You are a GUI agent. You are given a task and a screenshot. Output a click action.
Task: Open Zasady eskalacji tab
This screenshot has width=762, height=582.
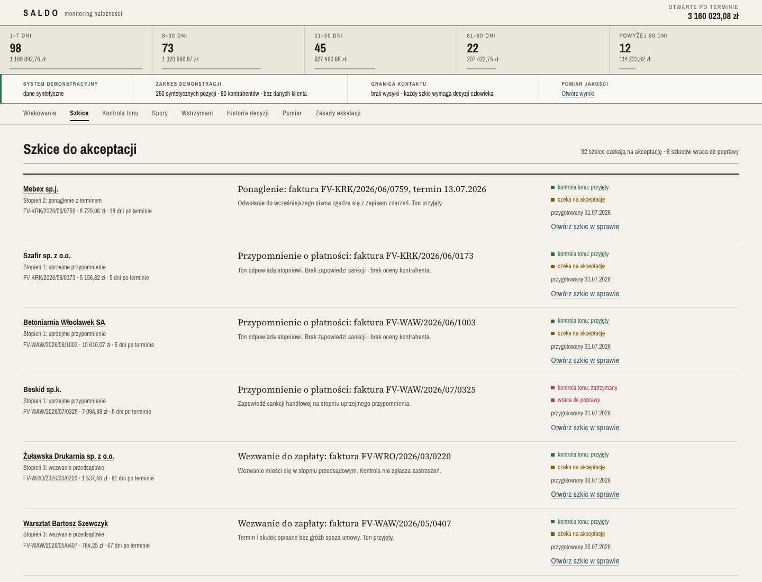tap(338, 113)
